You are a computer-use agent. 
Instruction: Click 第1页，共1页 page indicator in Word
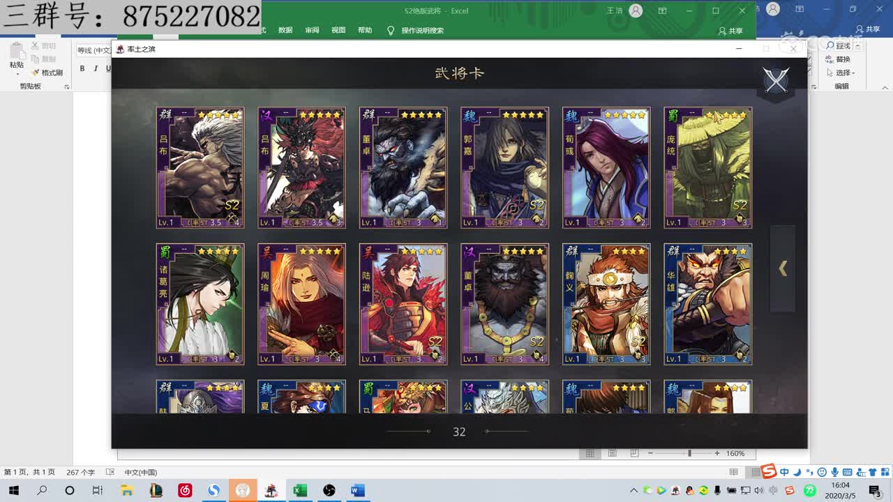[x=29, y=472]
